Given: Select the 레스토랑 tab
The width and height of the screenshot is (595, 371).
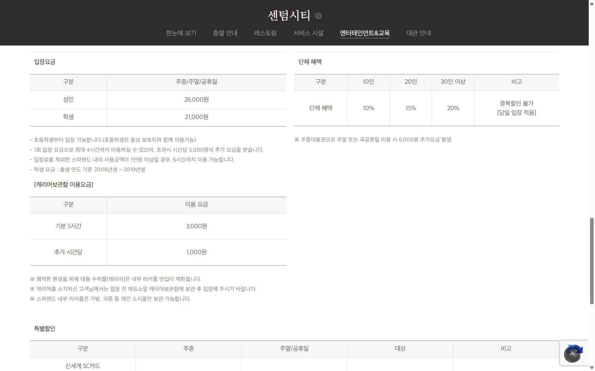Looking at the screenshot, I should pyautogui.click(x=265, y=33).
